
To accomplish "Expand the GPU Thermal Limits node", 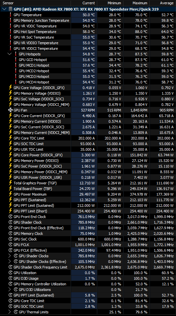I will tap(10, 312).
